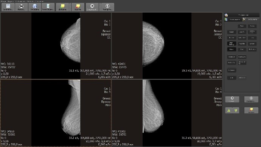Click the Delete note (Удалить) toolbar icon
The height and width of the screenshot is (147, 261).
78,7
